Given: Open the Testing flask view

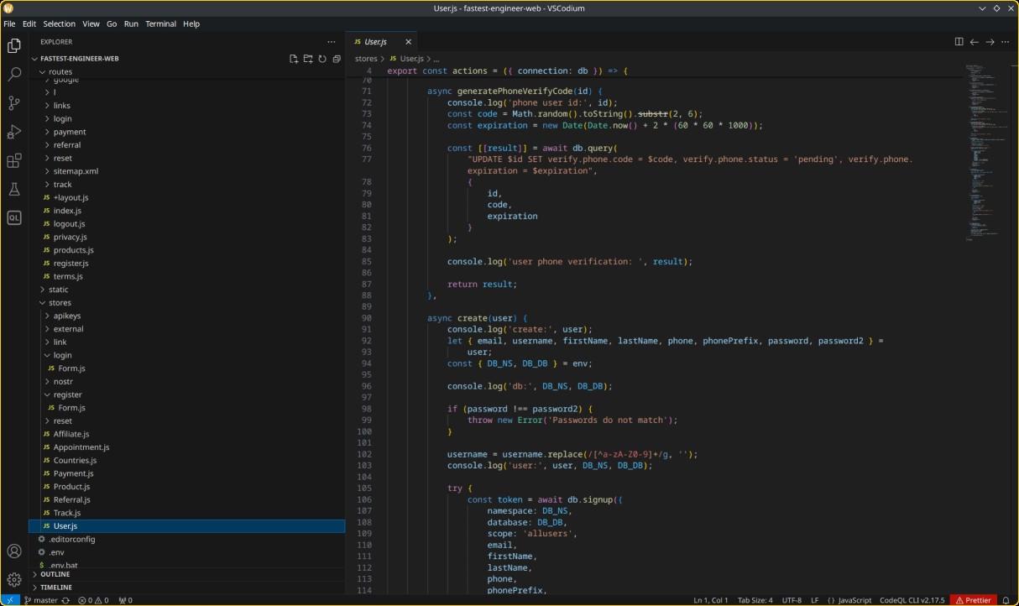Looking at the screenshot, I should tap(14, 190).
